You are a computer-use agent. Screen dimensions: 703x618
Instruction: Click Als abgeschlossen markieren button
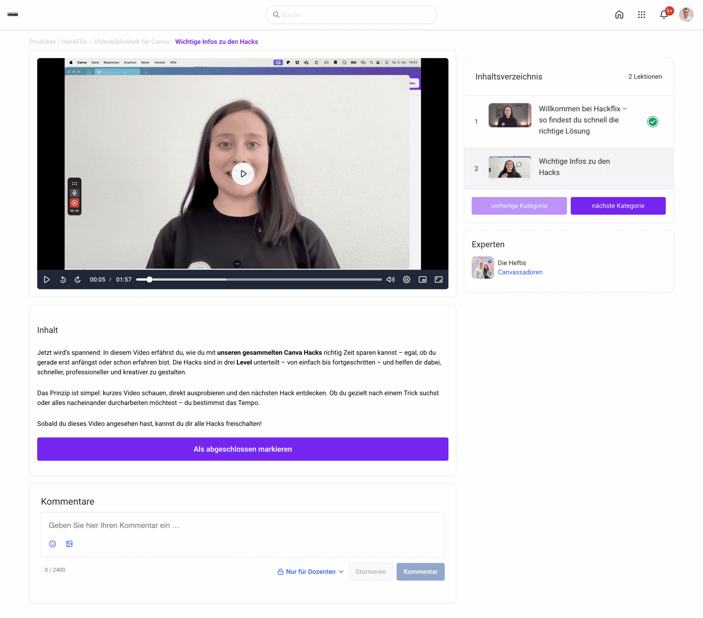(x=242, y=449)
